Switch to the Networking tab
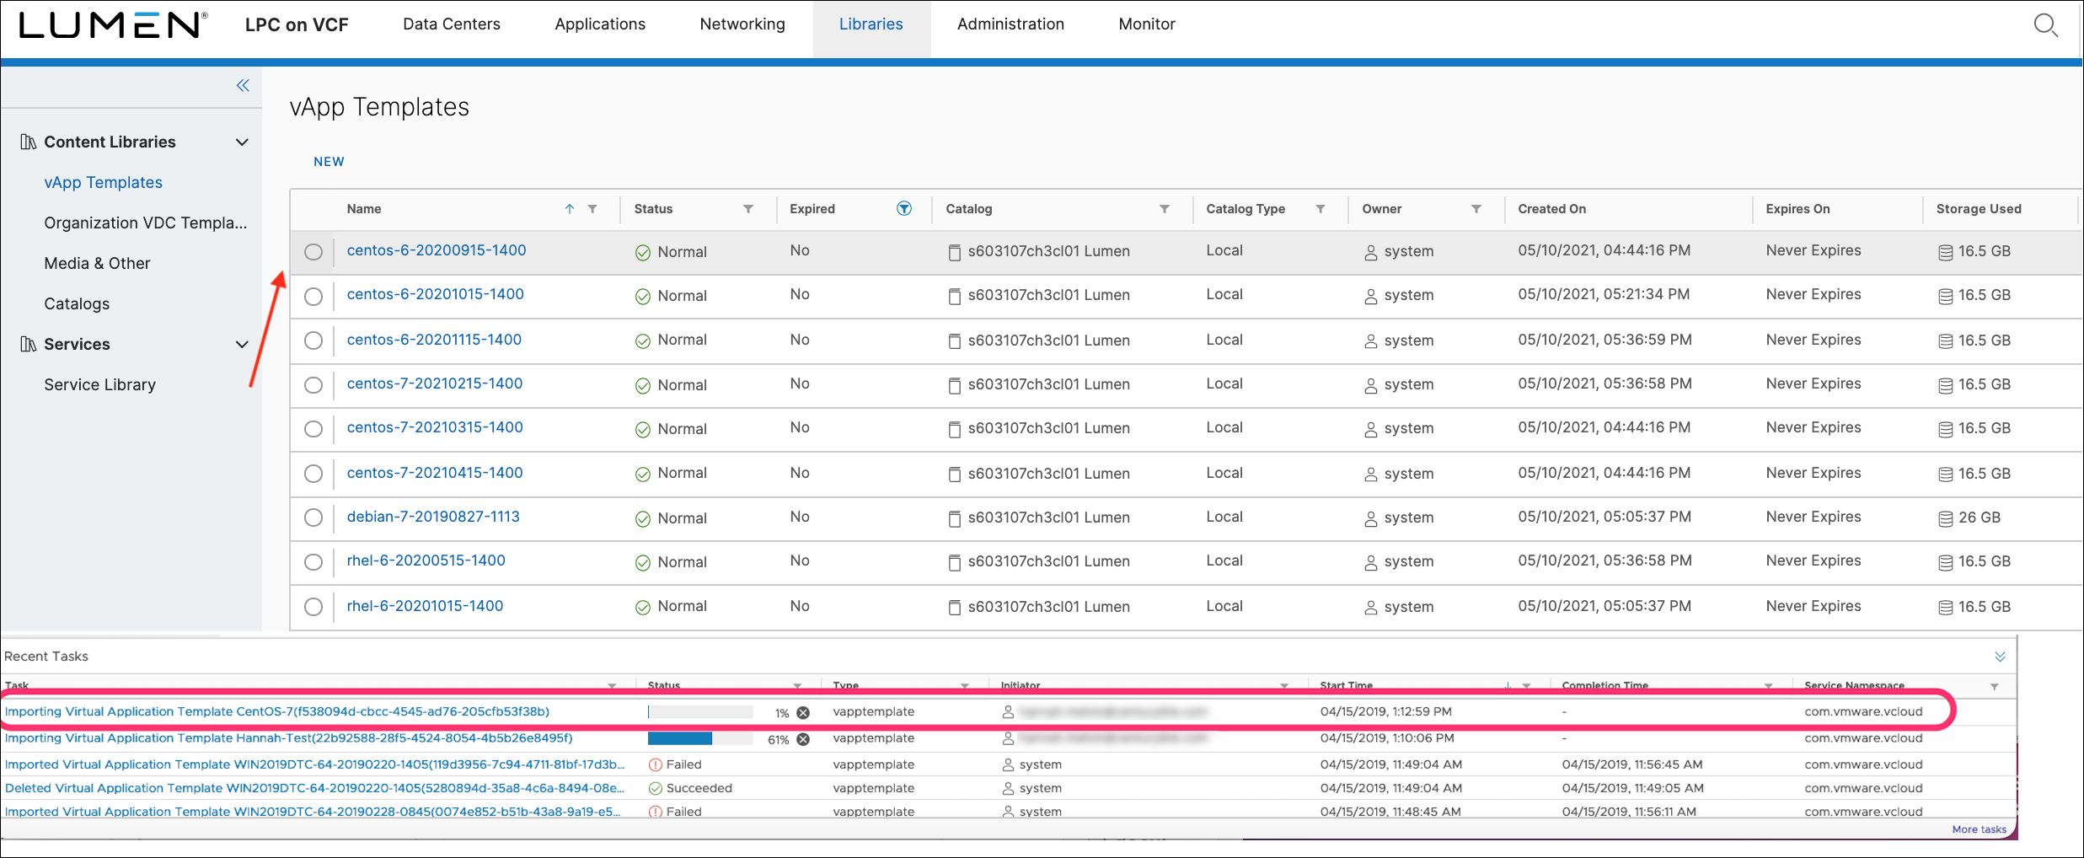The height and width of the screenshot is (858, 2084). point(742,24)
